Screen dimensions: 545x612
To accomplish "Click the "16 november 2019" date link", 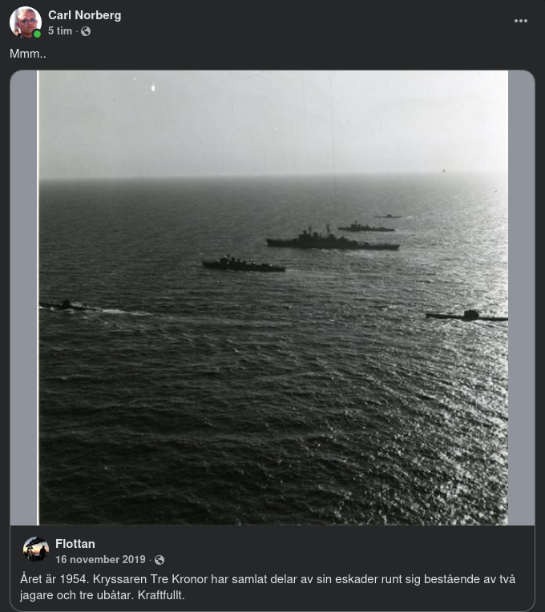I will click(100, 560).
